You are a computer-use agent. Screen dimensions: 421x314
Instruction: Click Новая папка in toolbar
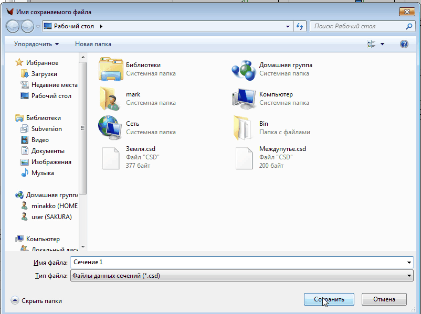[93, 44]
